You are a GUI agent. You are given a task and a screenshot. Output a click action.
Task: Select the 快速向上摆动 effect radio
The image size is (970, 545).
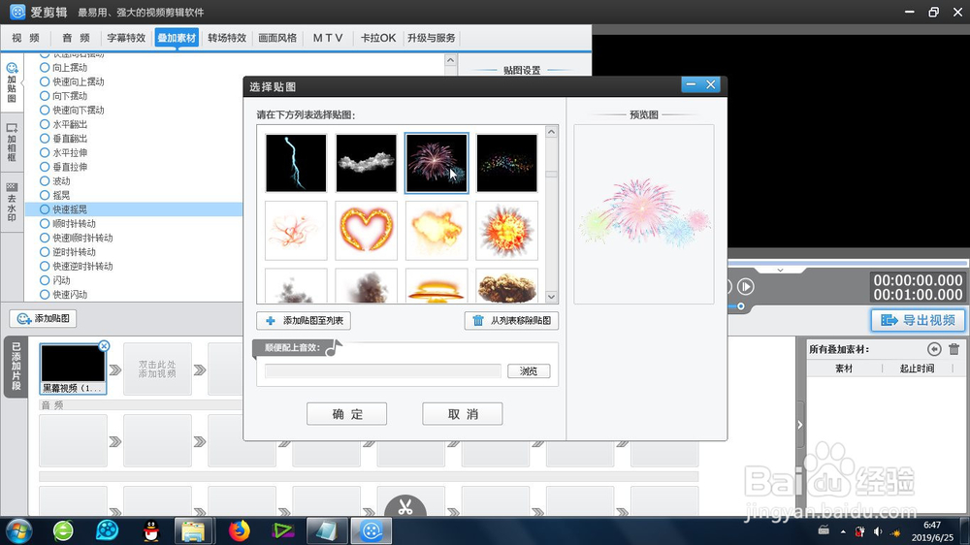45,81
